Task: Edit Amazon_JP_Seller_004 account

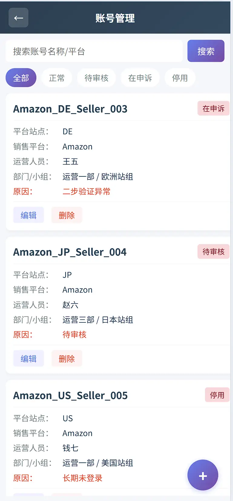Action: click(x=28, y=358)
